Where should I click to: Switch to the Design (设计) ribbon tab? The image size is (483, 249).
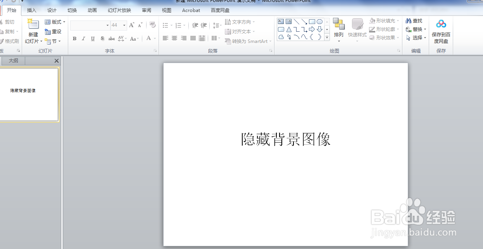coord(52,10)
